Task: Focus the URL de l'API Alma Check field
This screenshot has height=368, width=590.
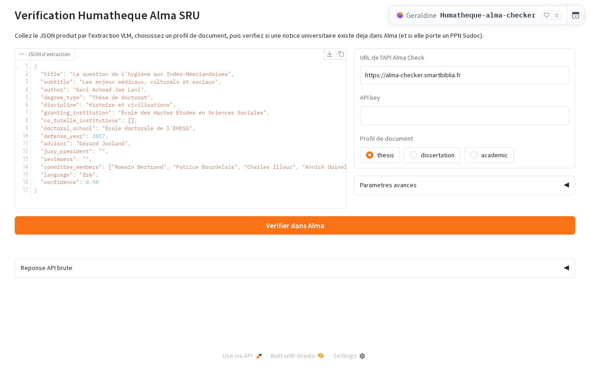Action: coord(465,75)
